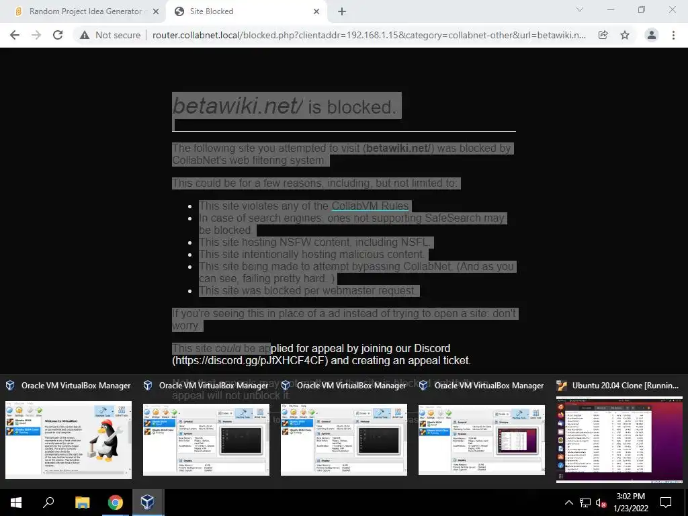Switch to Random Project Idea Generator tab

pyautogui.click(x=84, y=11)
